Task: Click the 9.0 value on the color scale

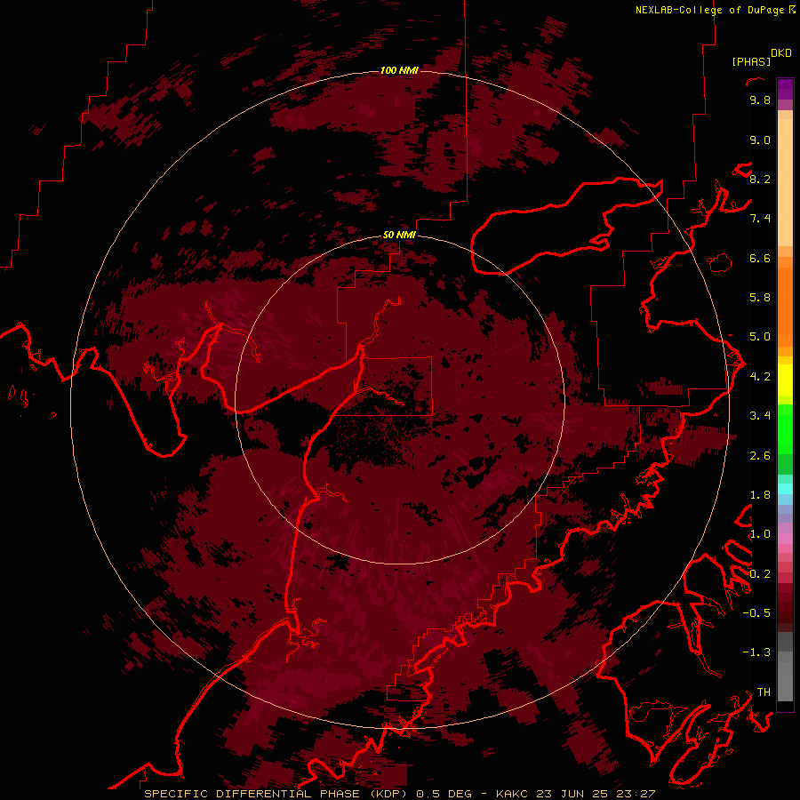Action: [760, 140]
